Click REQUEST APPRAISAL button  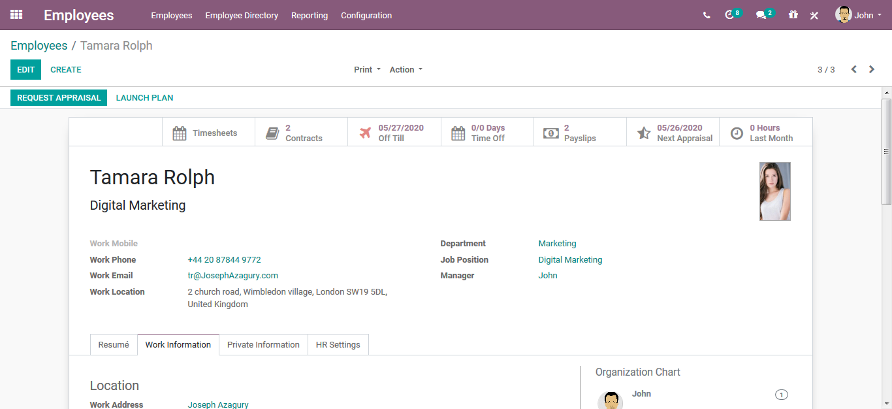[x=59, y=97]
